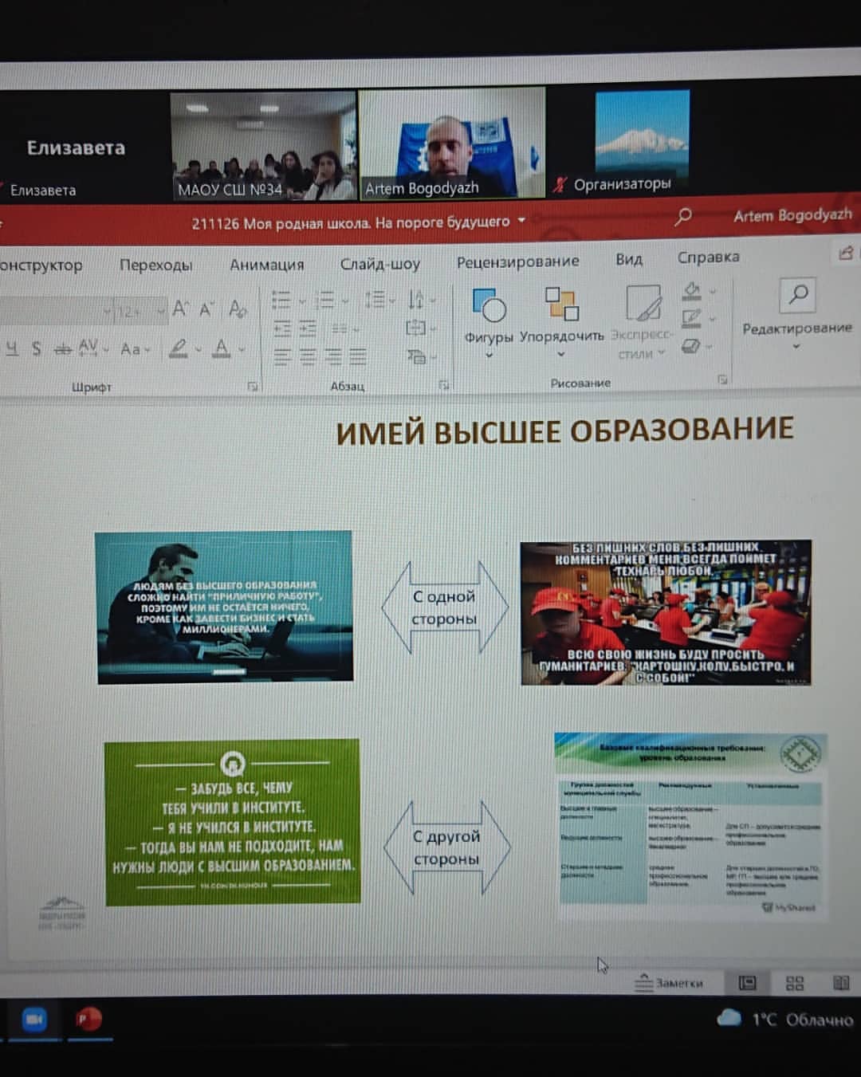Select the 'С одной стороны' arrow shape
Viewport: 861px width, 1077px height.
444,607
